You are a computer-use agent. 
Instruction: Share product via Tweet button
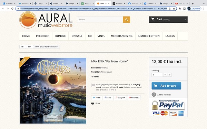tap(97, 98)
